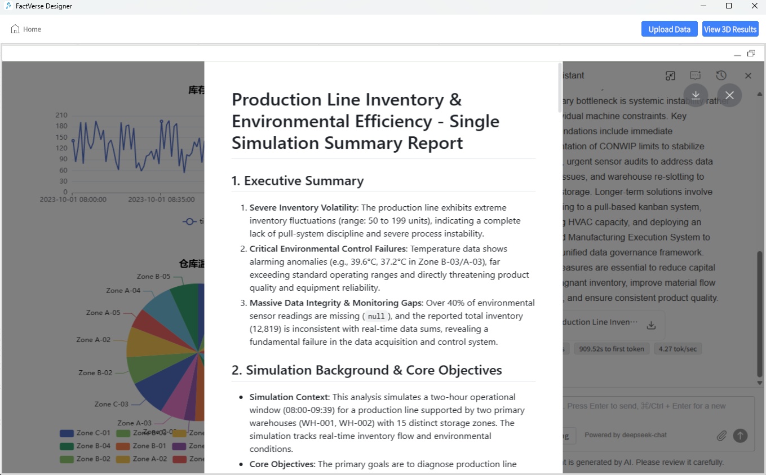Collapse the AI Assistant panel with the shrink icon
Screen dimensions: 766x475
tap(670, 75)
